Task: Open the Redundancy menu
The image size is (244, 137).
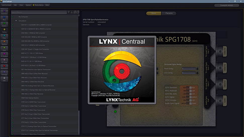Action: click(x=38, y=5)
